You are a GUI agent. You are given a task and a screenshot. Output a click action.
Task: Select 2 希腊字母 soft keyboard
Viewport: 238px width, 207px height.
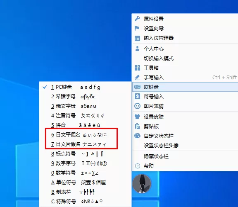click(85, 97)
